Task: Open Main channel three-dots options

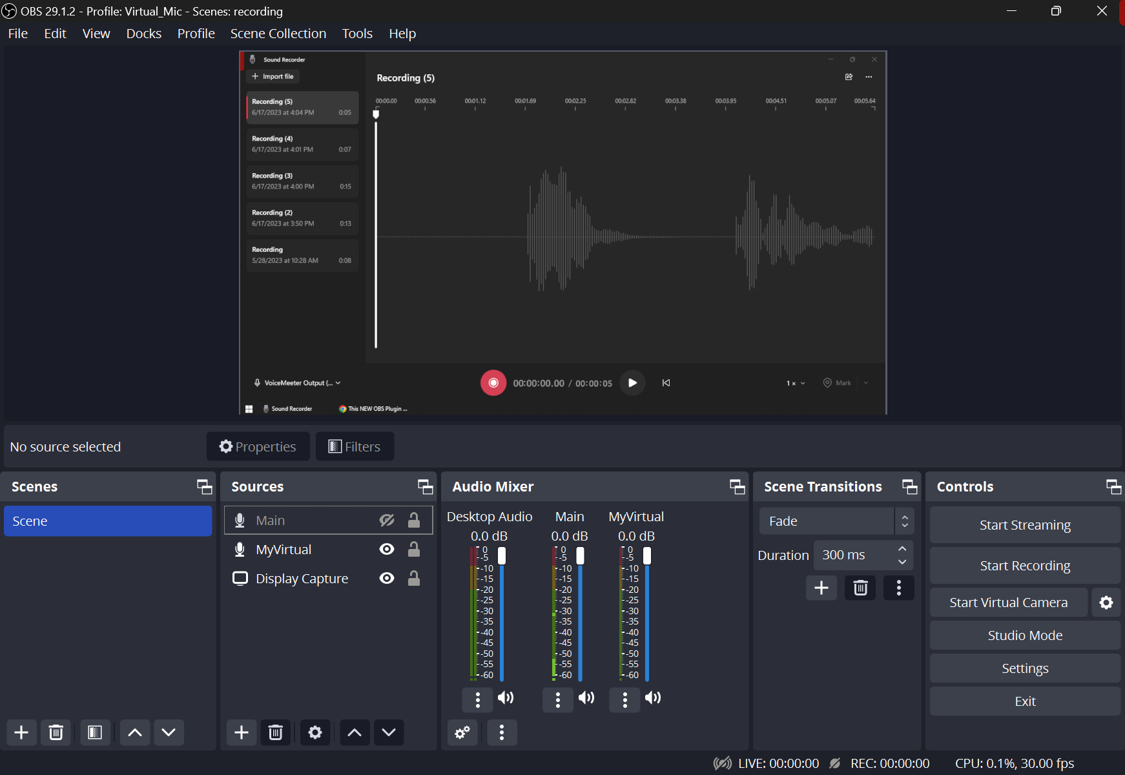Action: 558,699
